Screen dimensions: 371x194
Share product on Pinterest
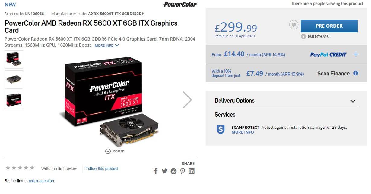coord(183,171)
